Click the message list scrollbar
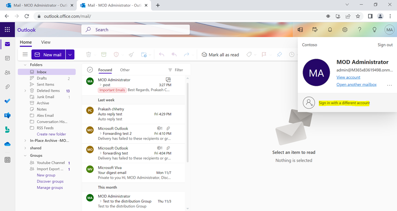The image size is (397, 211). [188, 123]
